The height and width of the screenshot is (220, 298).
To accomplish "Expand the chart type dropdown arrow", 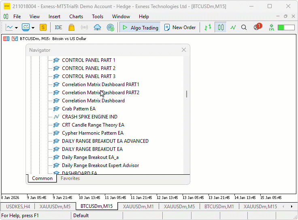I will click(16, 28).
